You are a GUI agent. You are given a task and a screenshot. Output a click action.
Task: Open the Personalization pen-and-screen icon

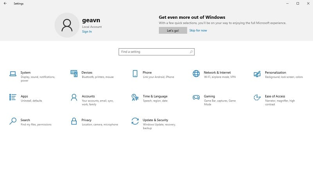(x=257, y=74)
